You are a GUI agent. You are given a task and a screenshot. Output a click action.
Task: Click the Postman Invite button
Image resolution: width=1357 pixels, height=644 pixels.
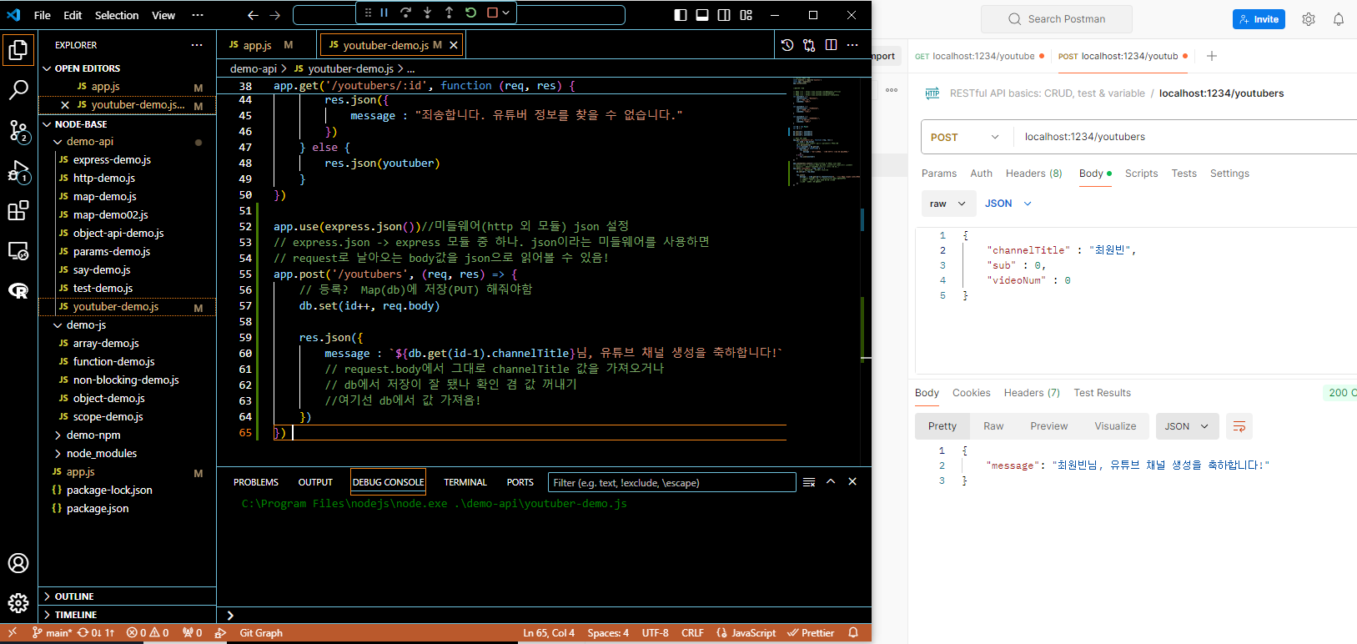(1259, 19)
